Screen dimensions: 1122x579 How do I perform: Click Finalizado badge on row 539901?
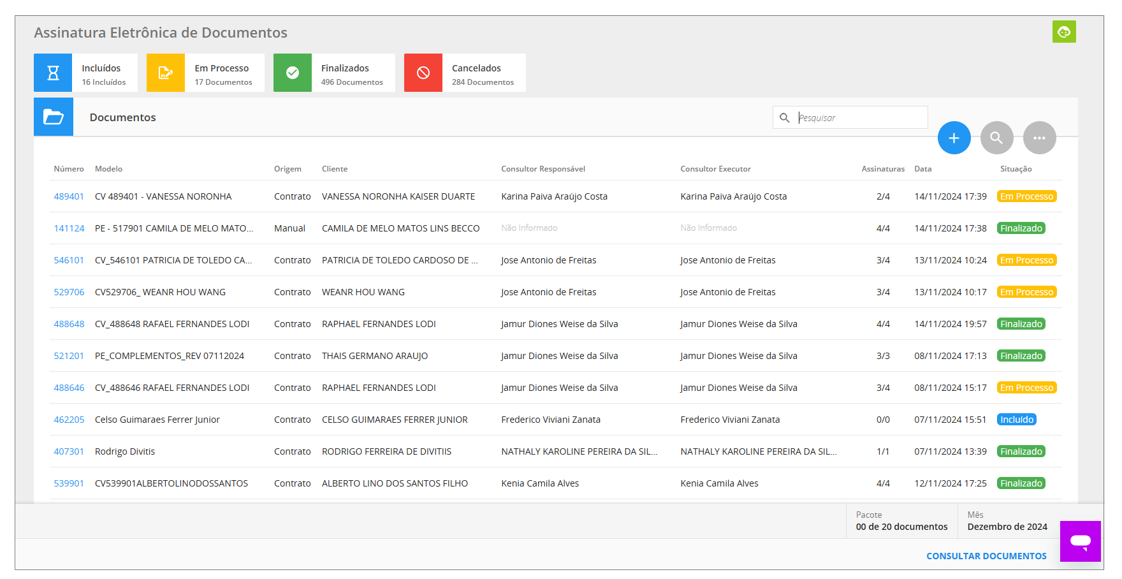[1021, 483]
